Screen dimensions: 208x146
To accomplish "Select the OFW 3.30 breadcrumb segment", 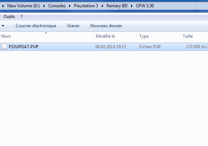I will [x=145, y=6].
